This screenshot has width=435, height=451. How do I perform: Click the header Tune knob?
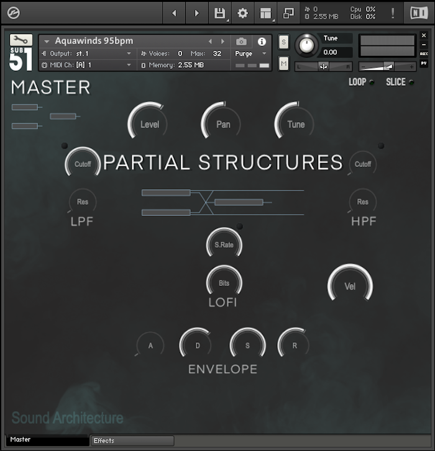click(x=306, y=45)
